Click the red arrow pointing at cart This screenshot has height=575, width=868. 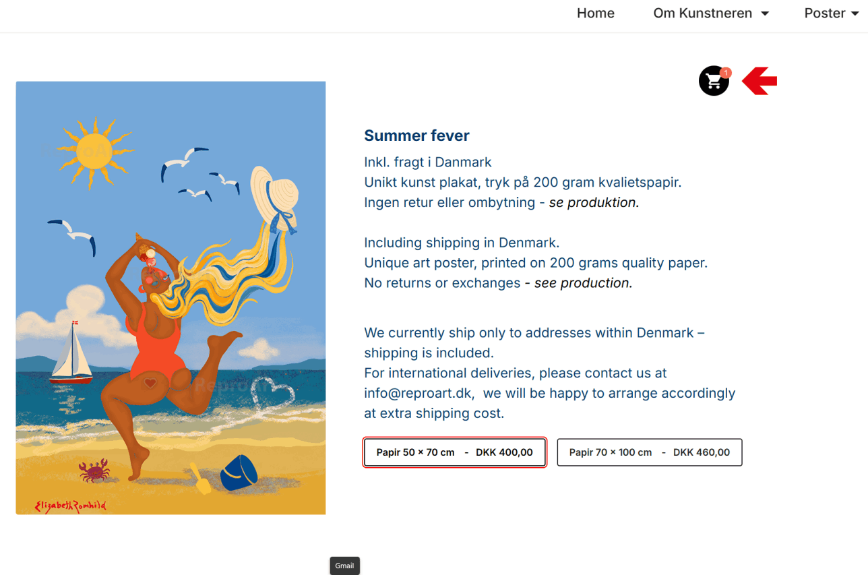tap(759, 81)
